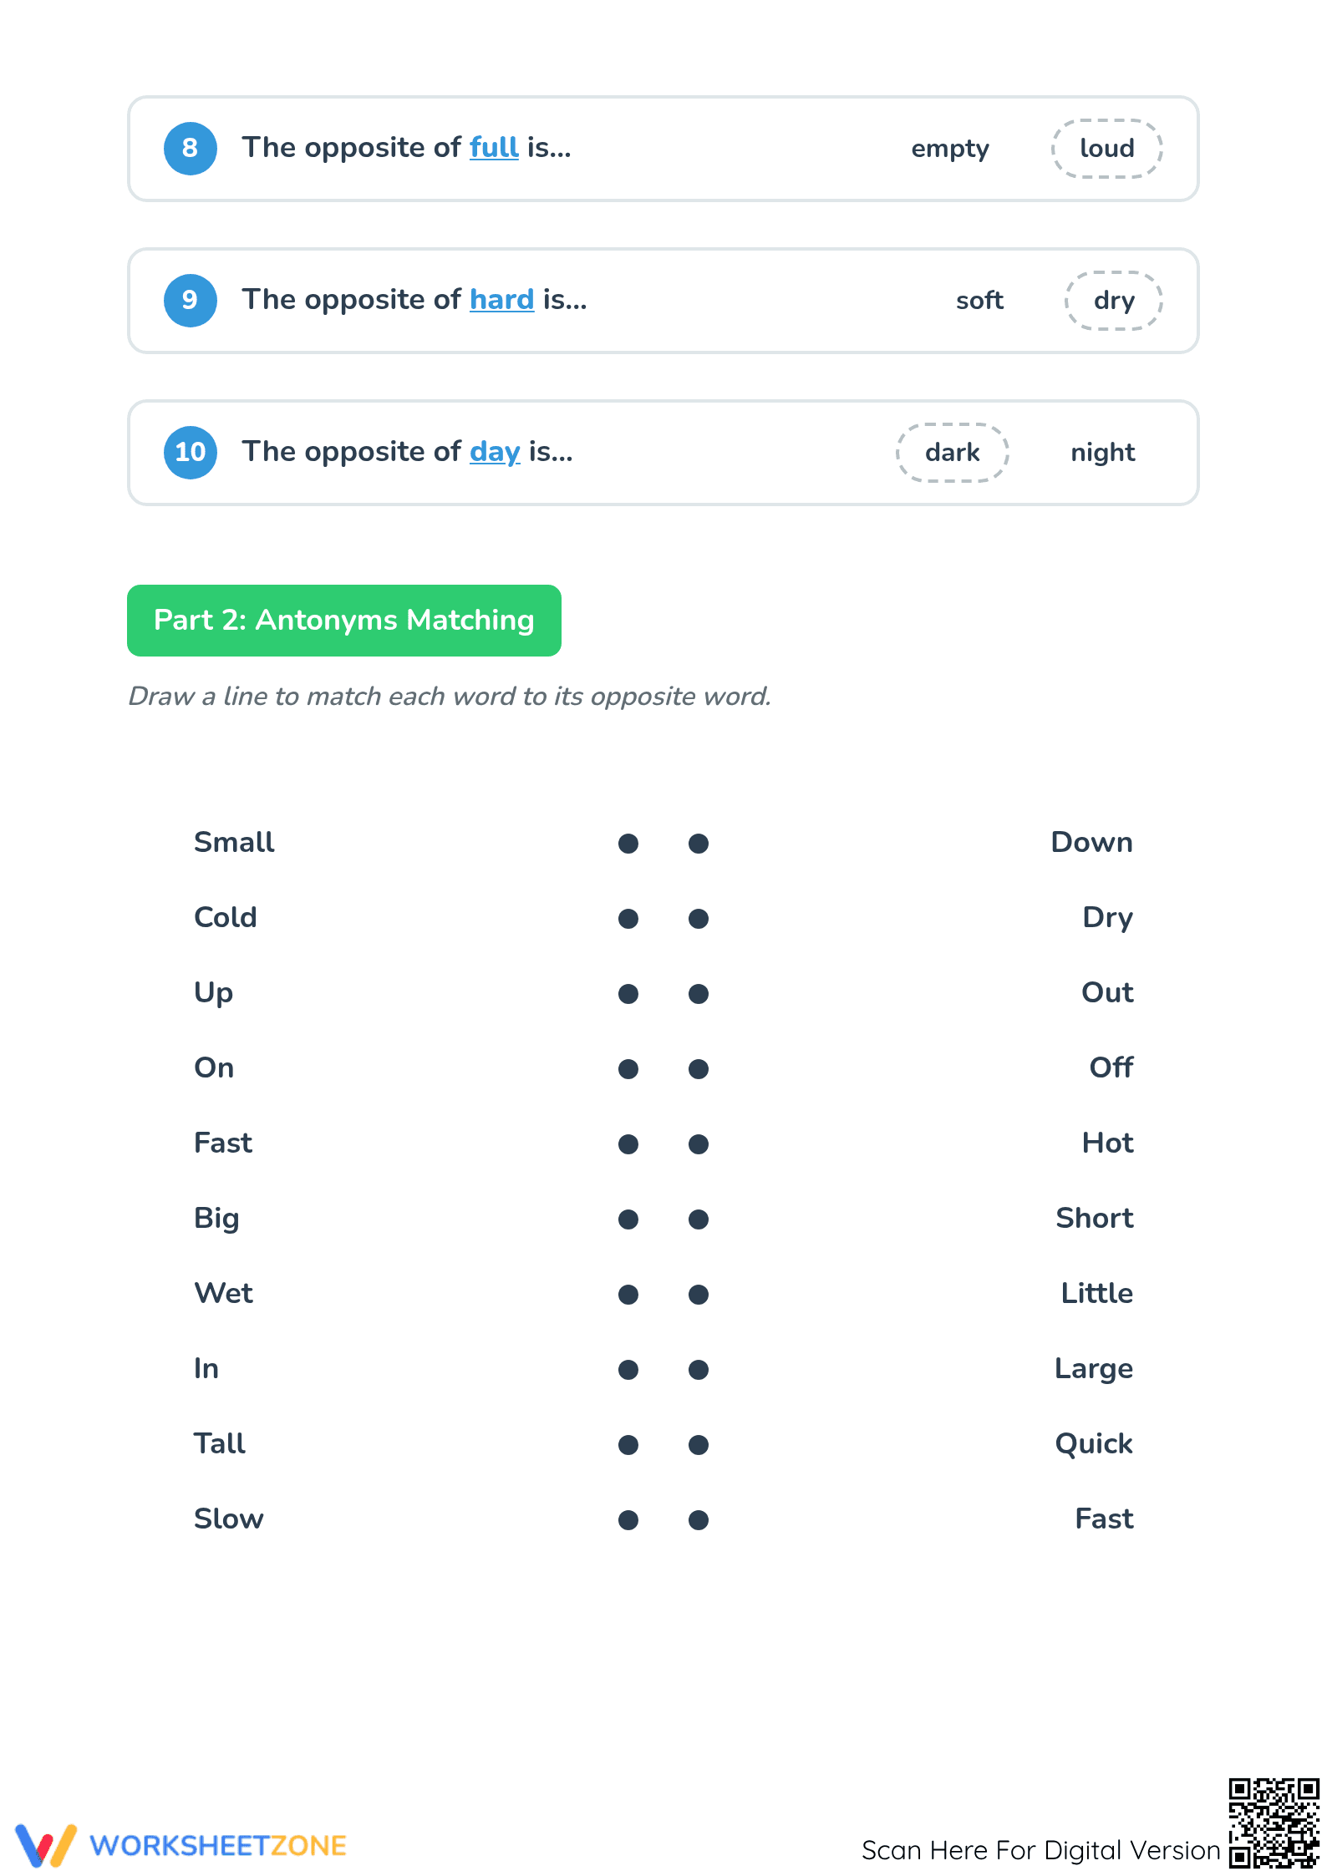Click the underlined word 'full'

(x=494, y=148)
